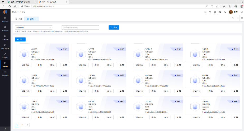Click the device name 4EUNL
This screenshot has height=131, width=244.
pos(91,102)
